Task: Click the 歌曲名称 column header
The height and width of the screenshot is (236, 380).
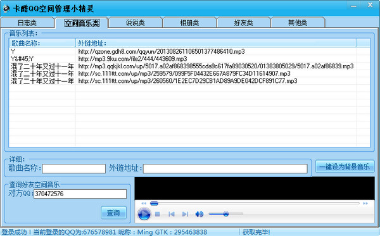Action: [42, 43]
